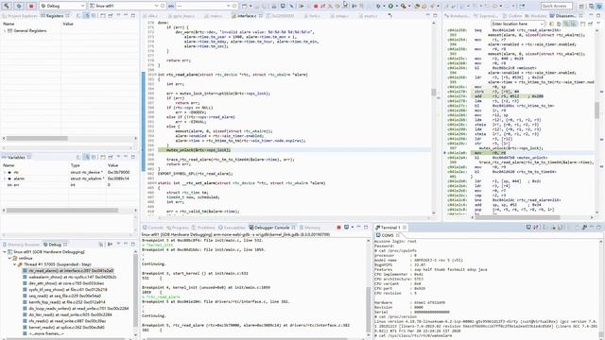
Task: Show hidden editor tabs overflow
Action: pos(390,16)
